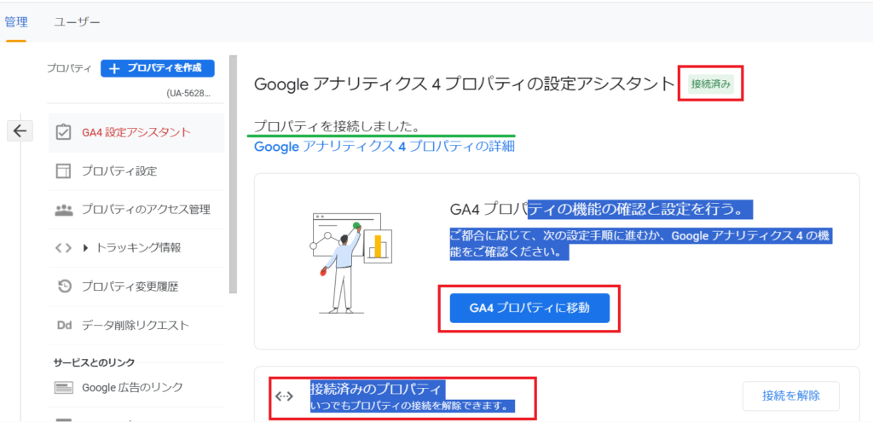Click the connected property arrows icon
This screenshot has width=873, height=422.
pos(284,396)
